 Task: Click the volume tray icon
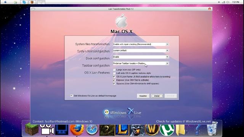(228, 2)
